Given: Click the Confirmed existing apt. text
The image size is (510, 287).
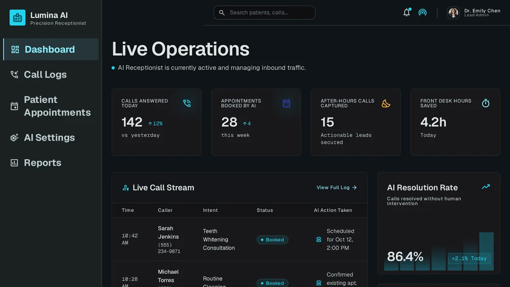Looking at the screenshot, I should point(342,279).
